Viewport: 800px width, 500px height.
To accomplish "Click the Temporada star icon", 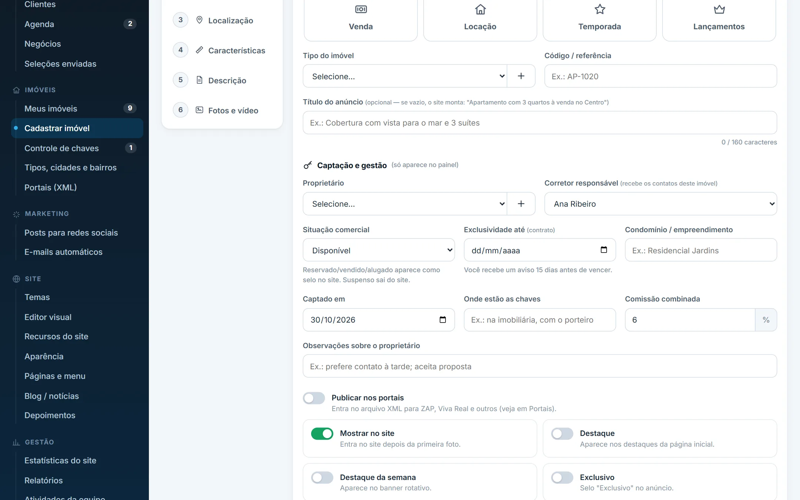I will pyautogui.click(x=600, y=9).
